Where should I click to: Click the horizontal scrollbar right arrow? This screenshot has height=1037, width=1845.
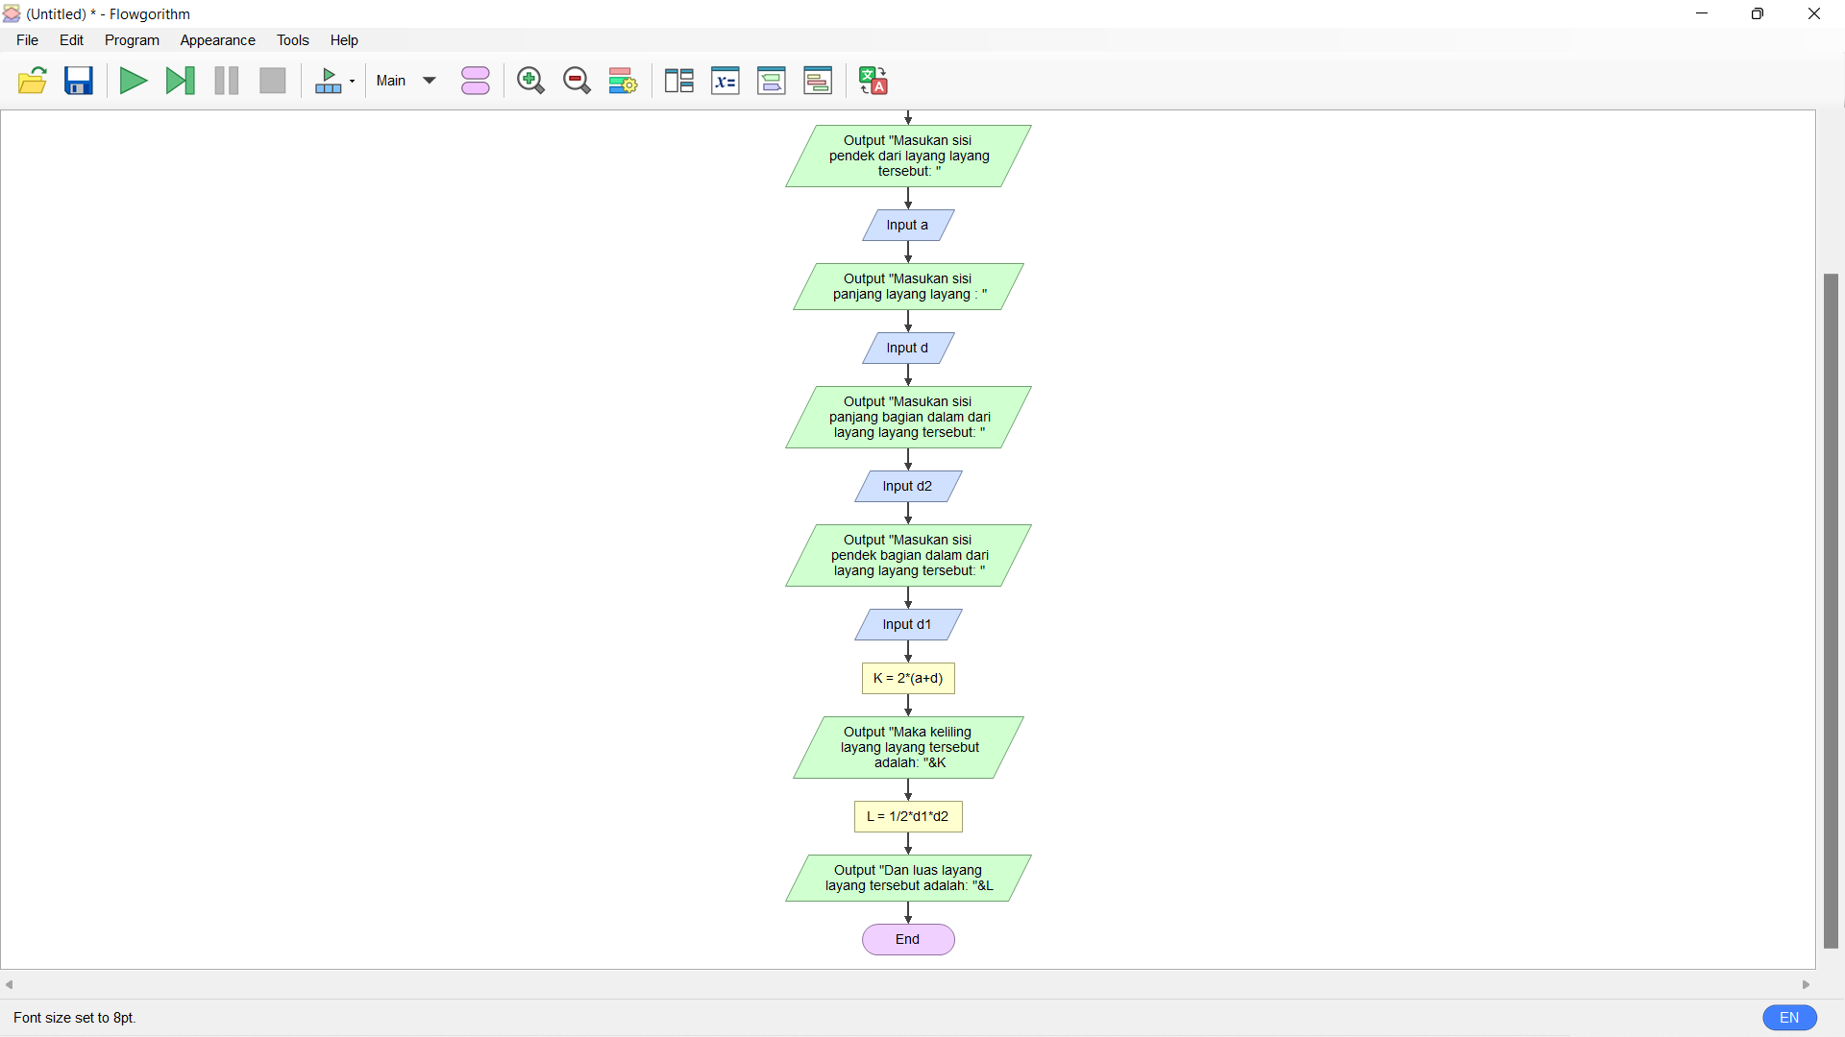pos(1807,985)
